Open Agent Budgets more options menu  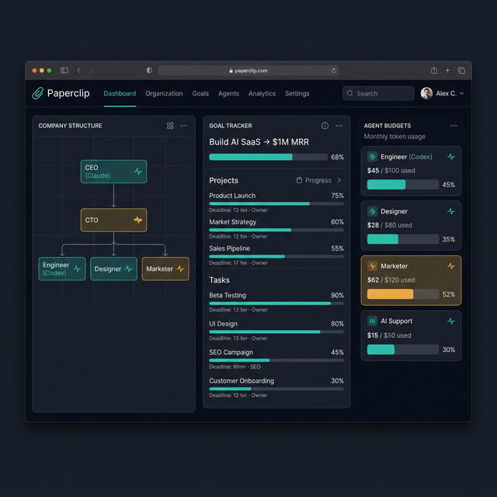454,126
